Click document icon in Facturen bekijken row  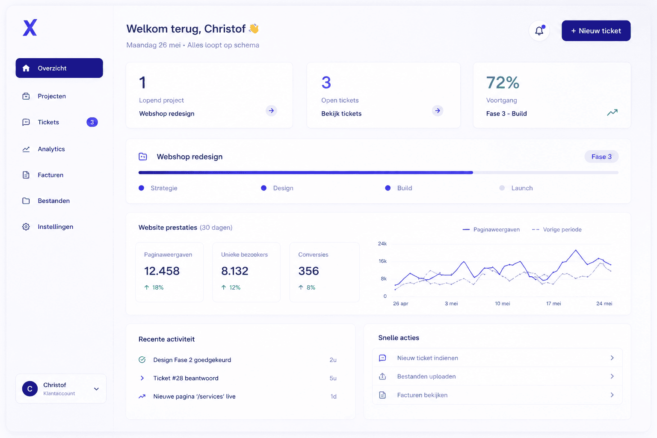point(382,395)
